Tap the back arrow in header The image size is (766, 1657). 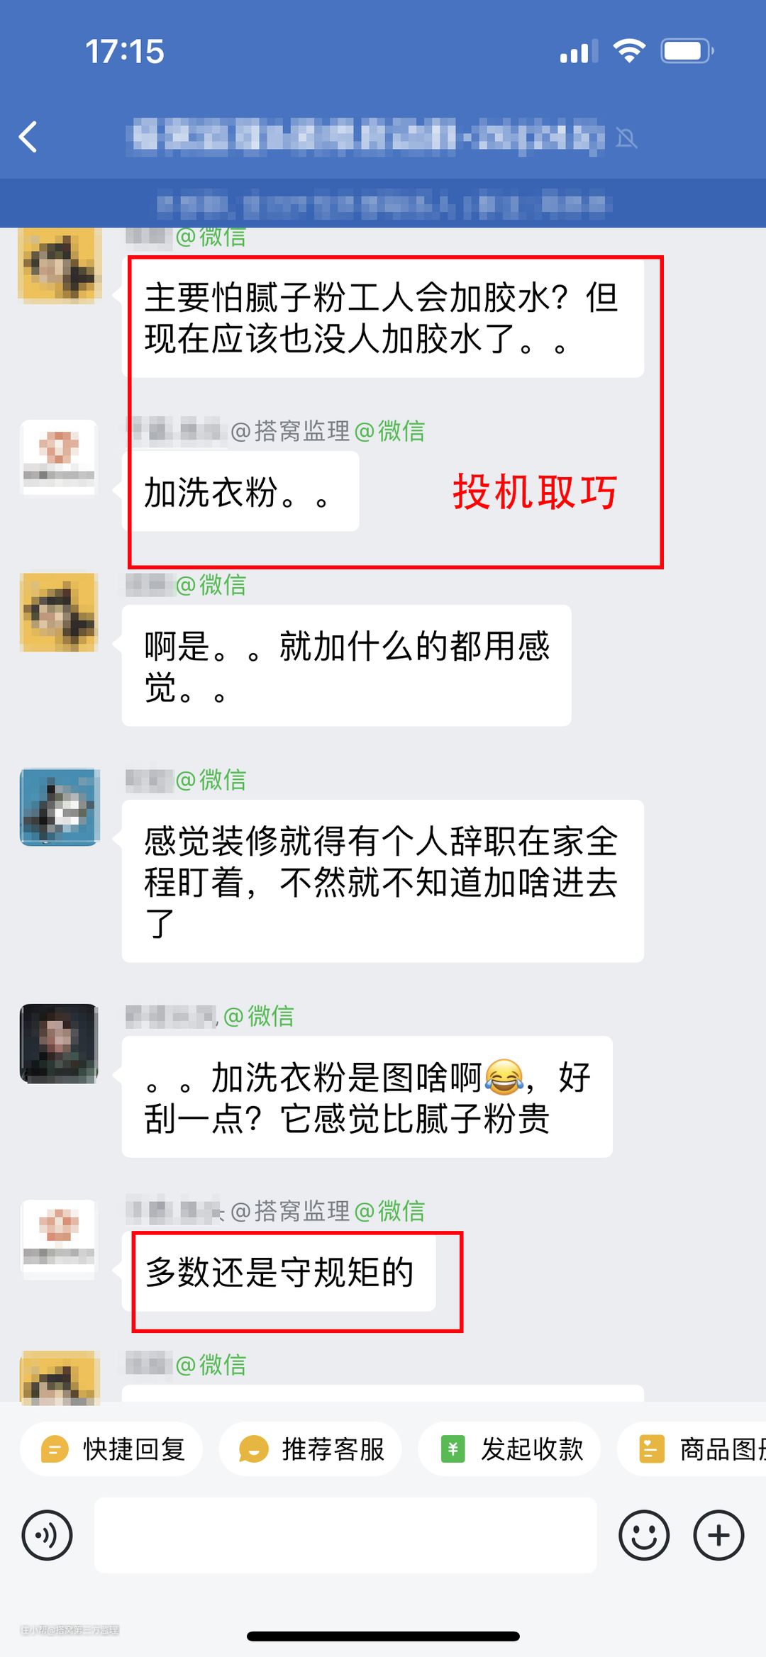pos(28,137)
